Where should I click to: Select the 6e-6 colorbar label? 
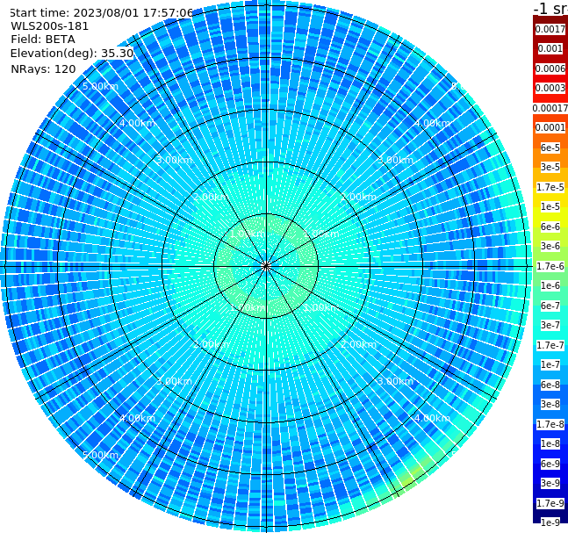pyautogui.click(x=550, y=227)
